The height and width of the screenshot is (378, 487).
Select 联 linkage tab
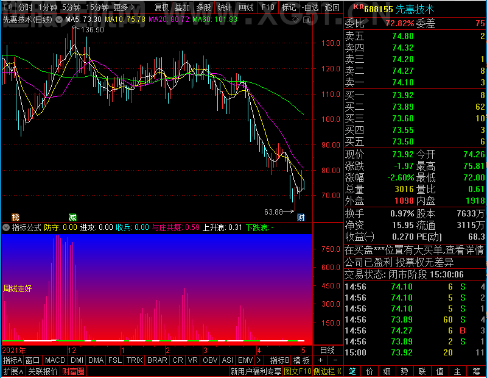click(x=422, y=371)
